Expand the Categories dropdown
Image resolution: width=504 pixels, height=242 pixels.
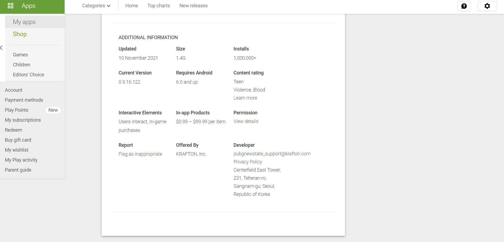coord(96,6)
